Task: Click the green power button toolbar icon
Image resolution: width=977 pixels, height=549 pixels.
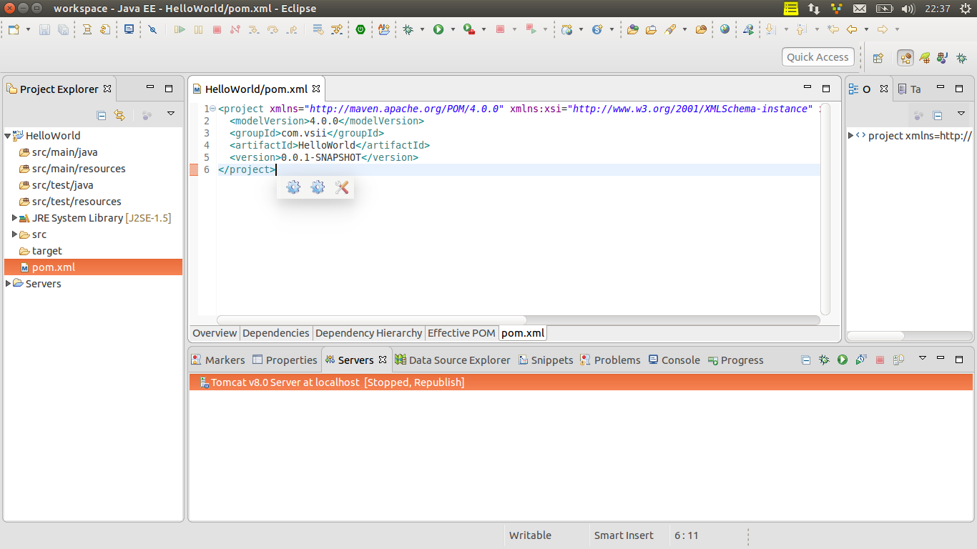Action: [361, 29]
